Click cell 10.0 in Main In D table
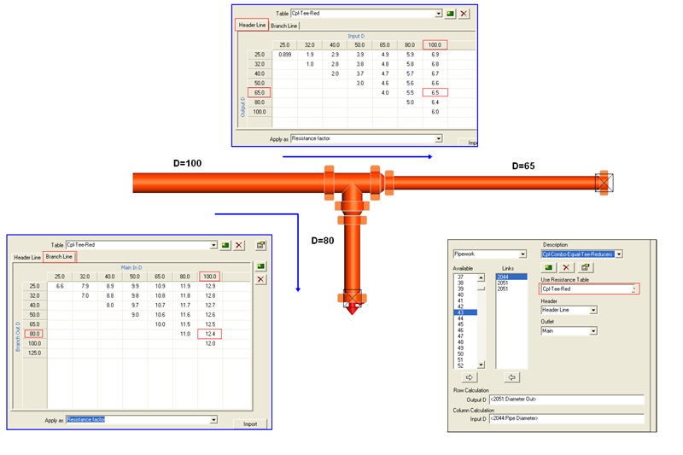 [160, 324]
